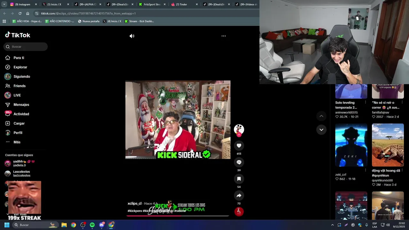Open browser home page

click(x=27, y=13)
